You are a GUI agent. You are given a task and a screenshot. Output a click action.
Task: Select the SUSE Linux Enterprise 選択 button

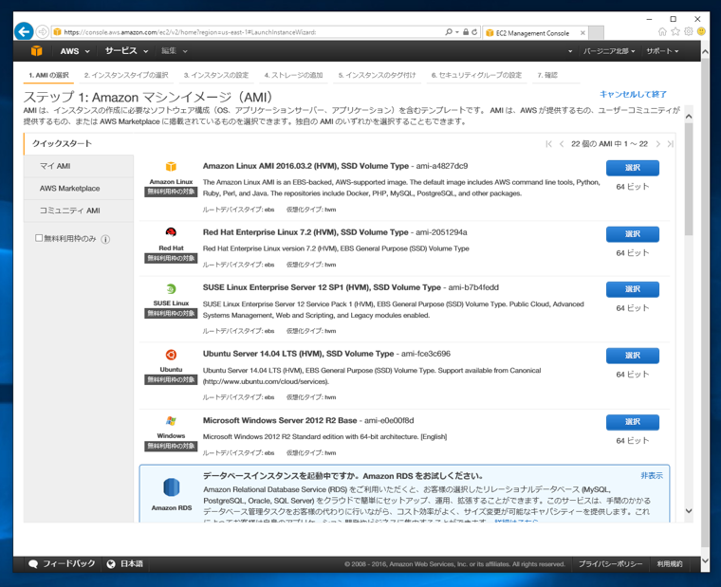pyautogui.click(x=632, y=289)
